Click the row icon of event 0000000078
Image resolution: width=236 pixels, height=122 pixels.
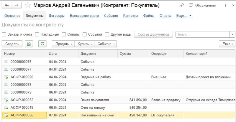coord(6,84)
